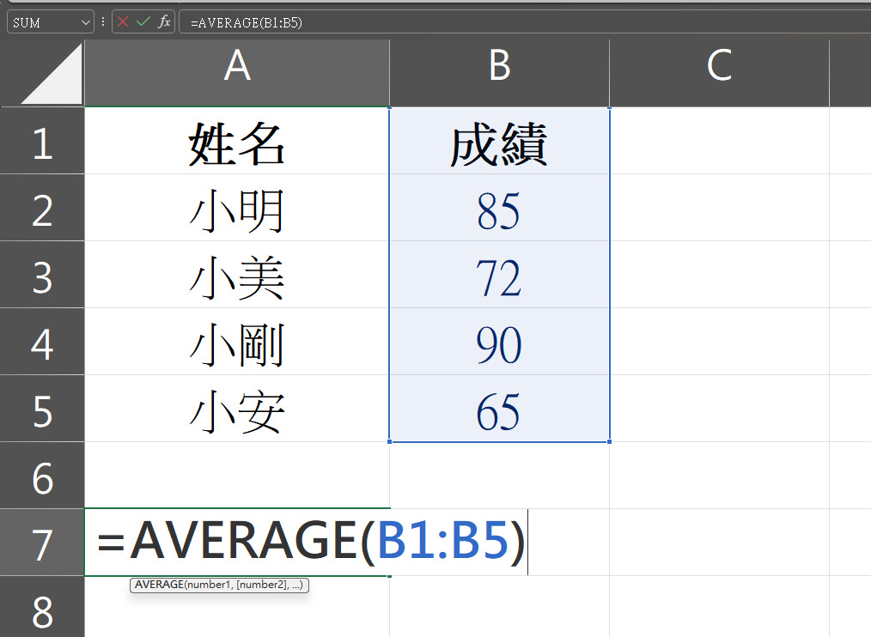Click the formula bar resize dots handle
This screenshot has height=637, width=871.
point(103,22)
